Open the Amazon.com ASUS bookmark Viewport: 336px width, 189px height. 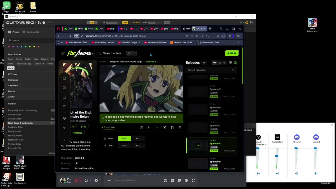pos(182,43)
